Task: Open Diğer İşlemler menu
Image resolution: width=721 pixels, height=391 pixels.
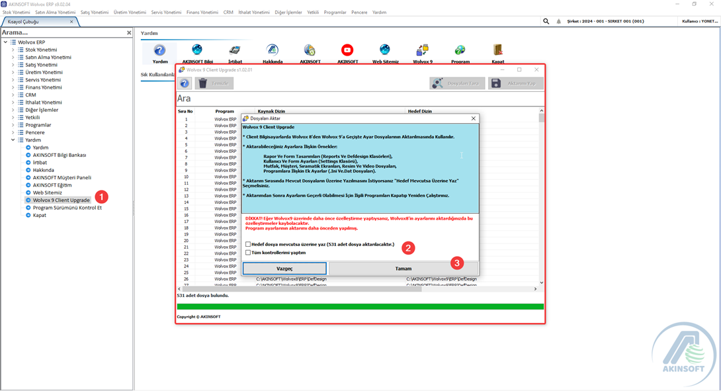Action: pyautogui.click(x=288, y=13)
